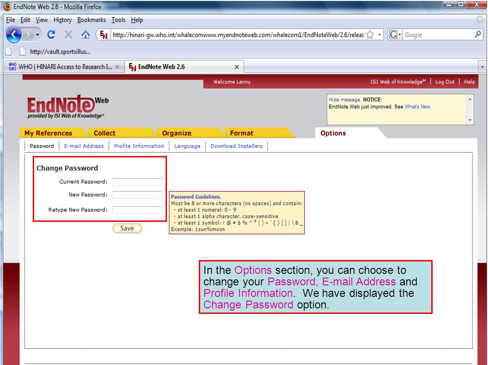The width and height of the screenshot is (488, 365).
Task: Click the EndNote favicon on active tab
Action: [x=132, y=67]
